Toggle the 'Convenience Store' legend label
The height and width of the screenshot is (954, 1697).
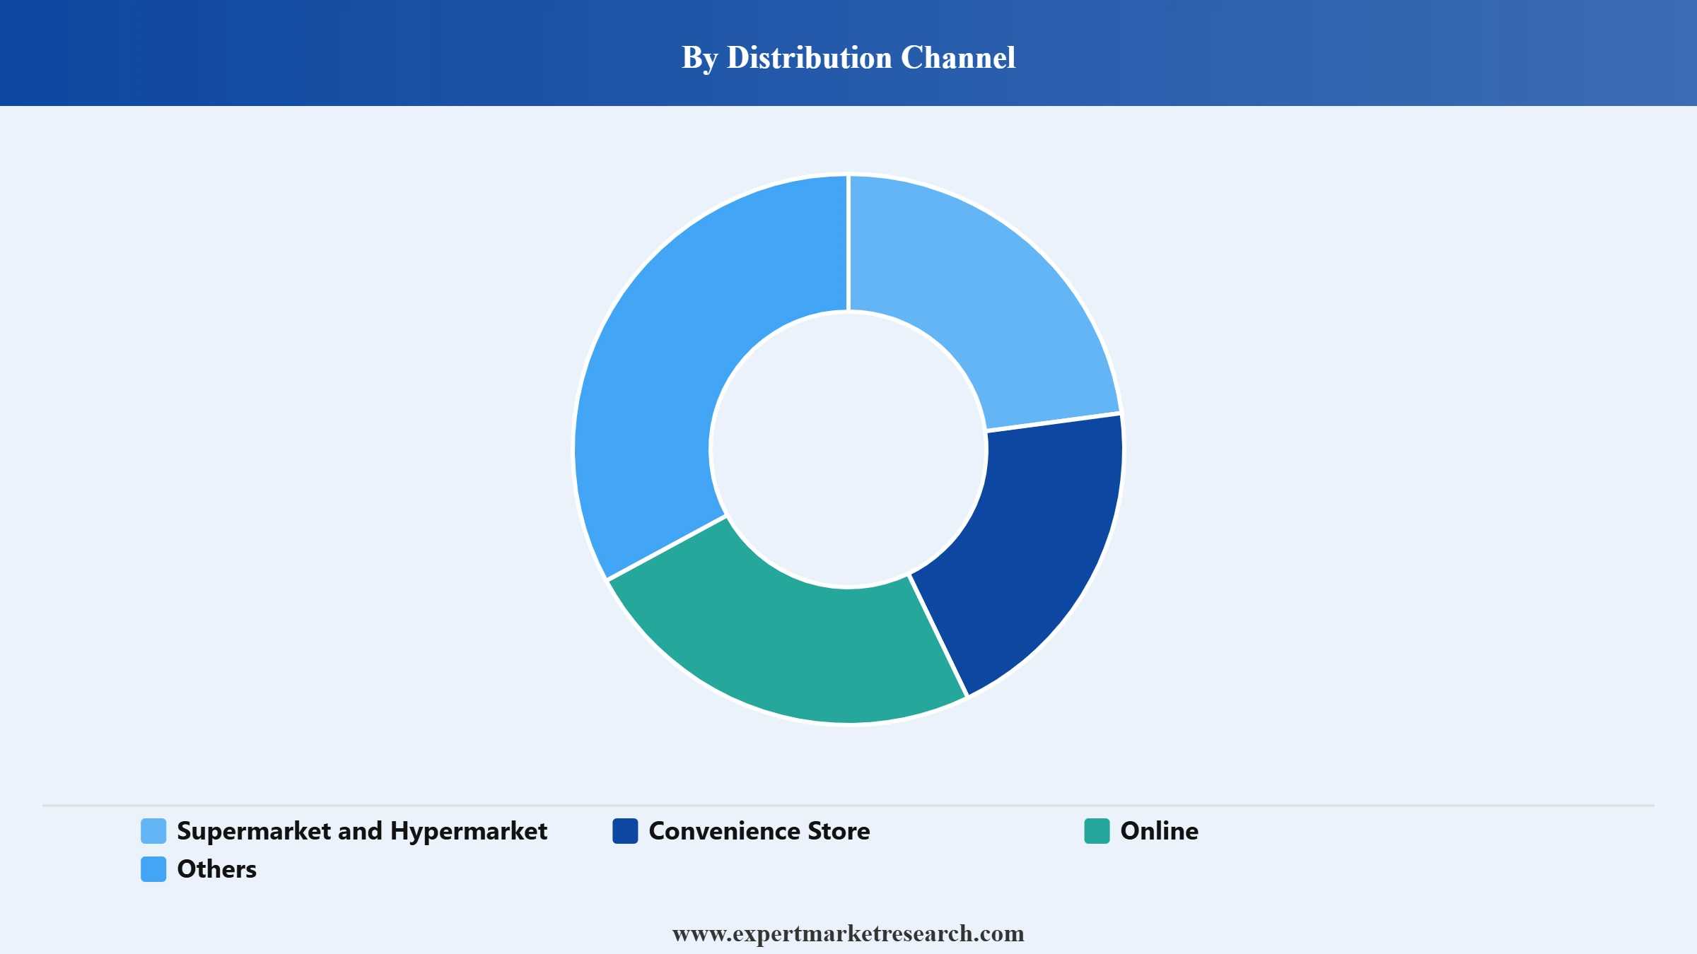(759, 831)
